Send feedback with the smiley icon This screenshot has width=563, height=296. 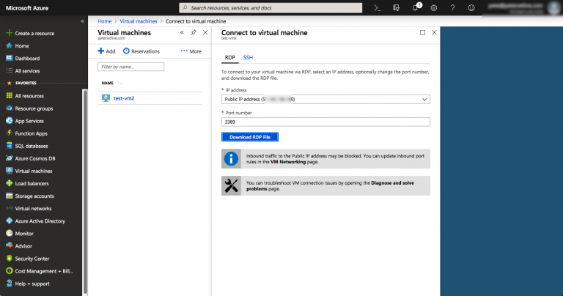click(x=471, y=8)
